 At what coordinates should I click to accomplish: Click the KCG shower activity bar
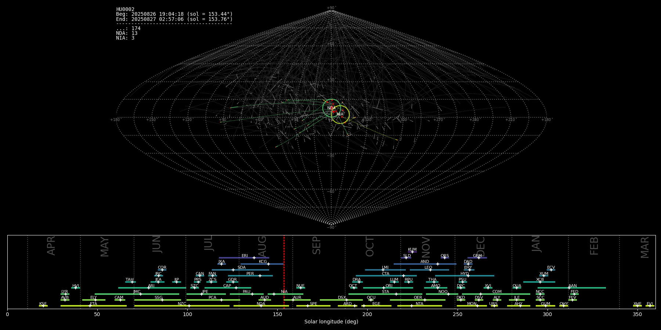[x=262, y=264]
